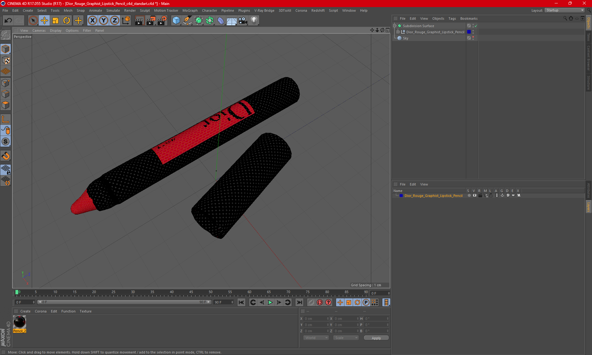Enable Axis mode in left sidebar
This screenshot has height=355, width=592.
coord(6,119)
